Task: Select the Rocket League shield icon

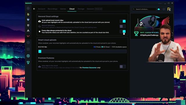Action: coord(28,20)
